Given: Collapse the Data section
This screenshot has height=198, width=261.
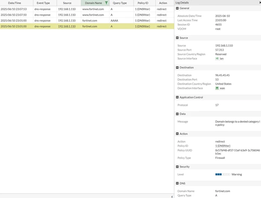Looking at the screenshot, I should click(x=177, y=114).
